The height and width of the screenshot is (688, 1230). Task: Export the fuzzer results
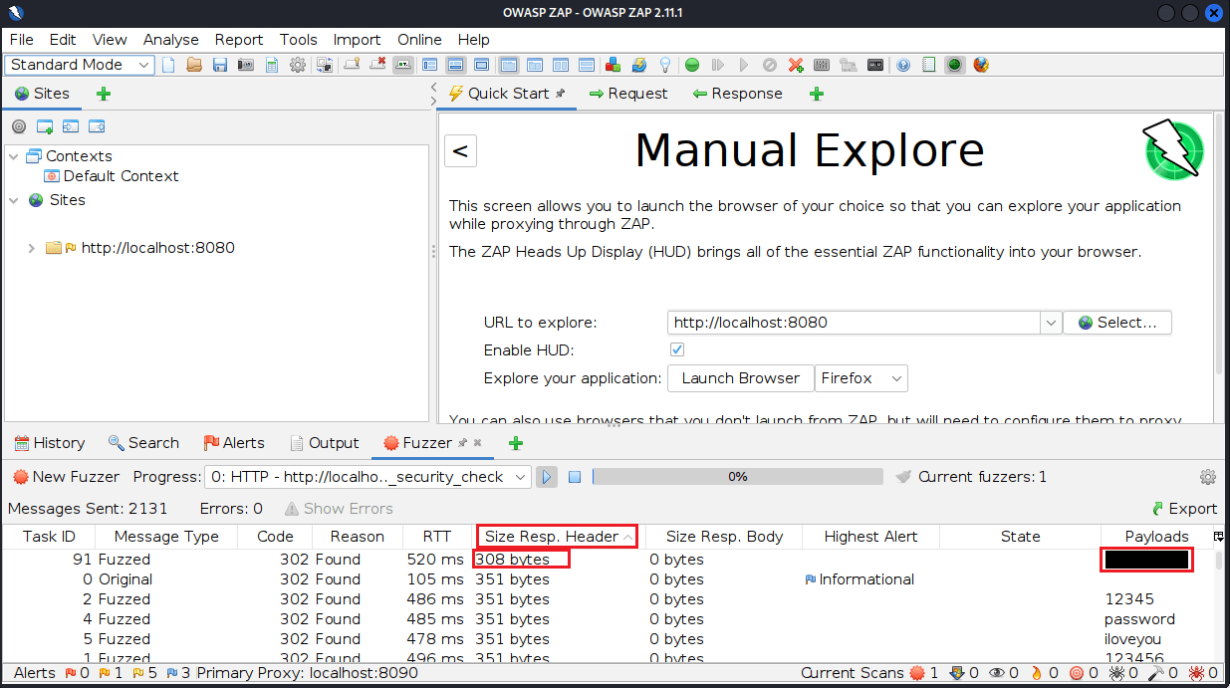click(x=1184, y=509)
